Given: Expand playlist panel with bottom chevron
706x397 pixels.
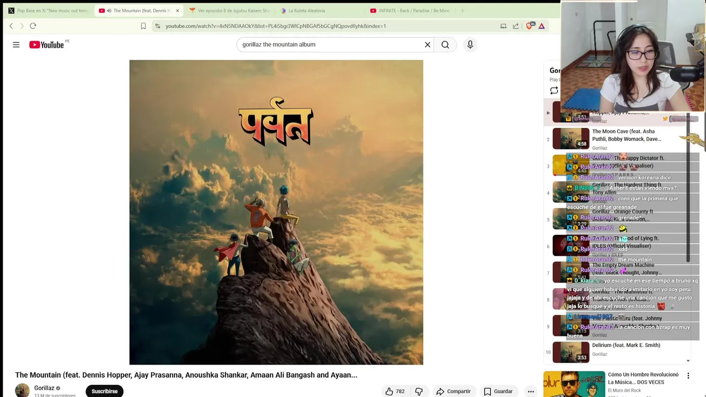Looking at the screenshot, I should (x=688, y=361).
